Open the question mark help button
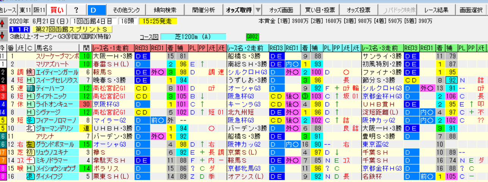 [x=76, y=10]
